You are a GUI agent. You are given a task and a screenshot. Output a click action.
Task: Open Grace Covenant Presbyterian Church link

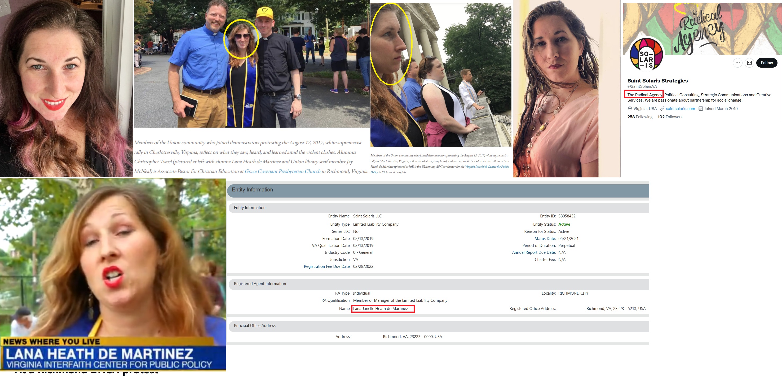282,171
